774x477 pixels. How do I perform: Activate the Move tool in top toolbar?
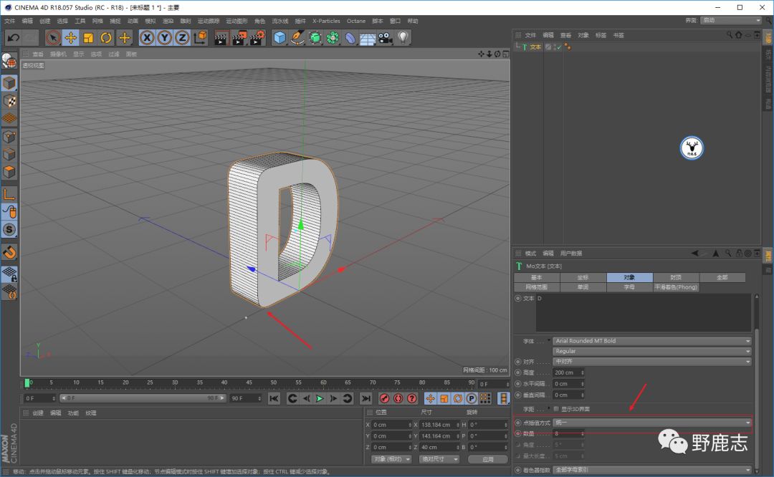[x=70, y=37]
